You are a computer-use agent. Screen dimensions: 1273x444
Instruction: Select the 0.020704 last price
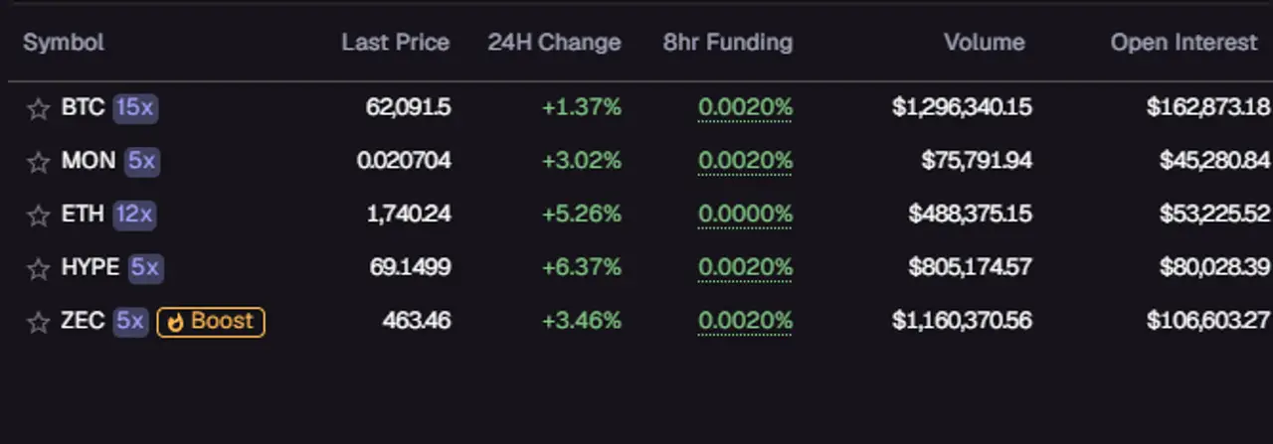tap(404, 161)
